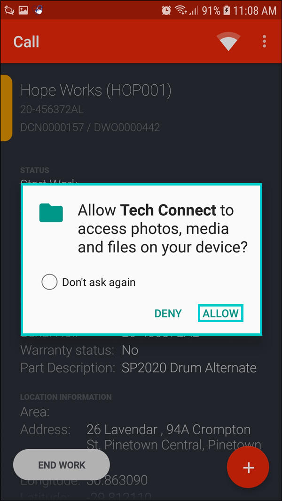Tap the alarm clock status bar icon
282x501 pixels.
(x=166, y=10)
